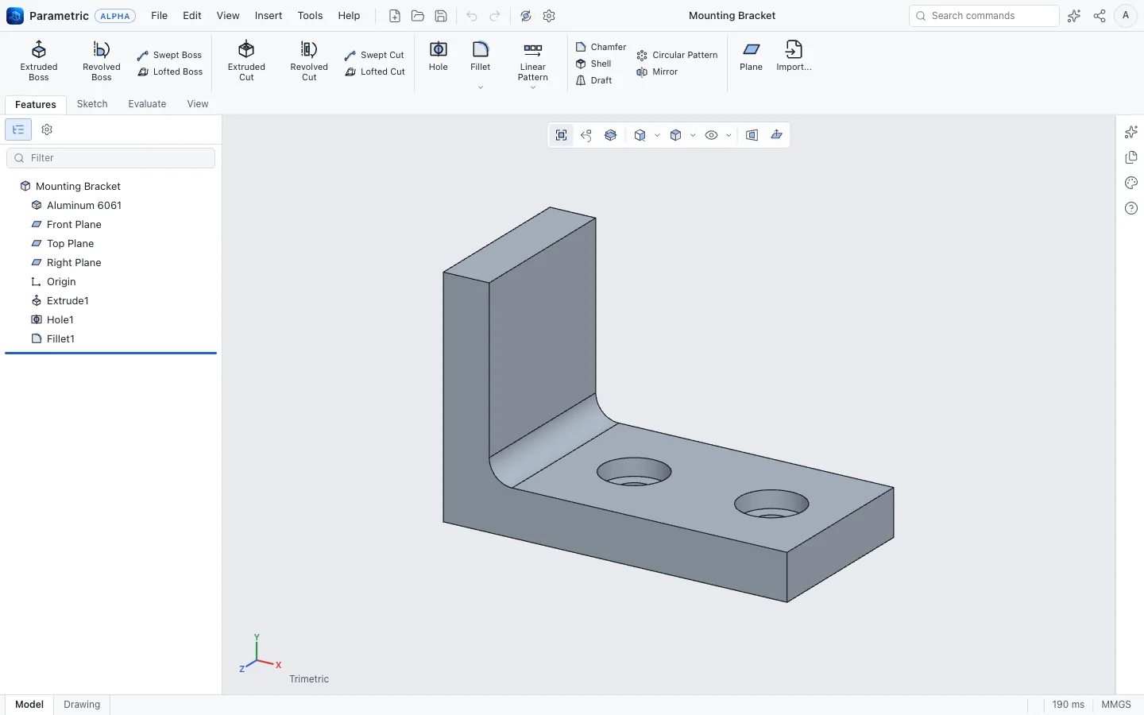The width and height of the screenshot is (1144, 715).
Task: Open settings gear in top bar
Action: point(549,16)
